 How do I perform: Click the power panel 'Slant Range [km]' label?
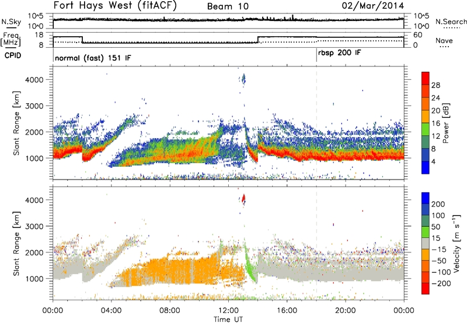[16, 123]
